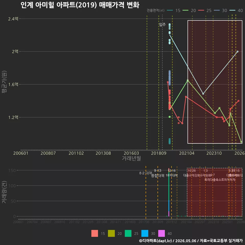This screenshot has height=245, width=245.
Task: Click the 40㎡ lowest point near 1.5억
Action: pyautogui.click(x=203, y=94)
